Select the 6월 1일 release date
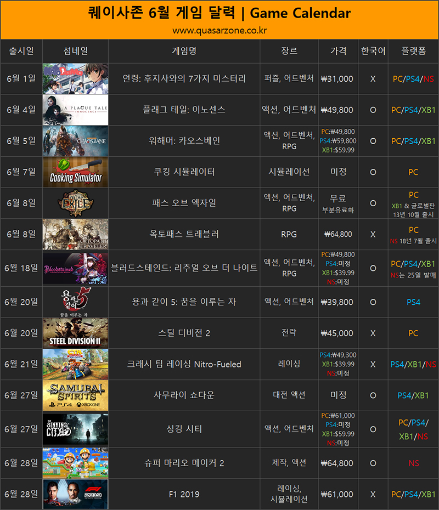Viewport: 439px width, 510px height. click(x=21, y=79)
